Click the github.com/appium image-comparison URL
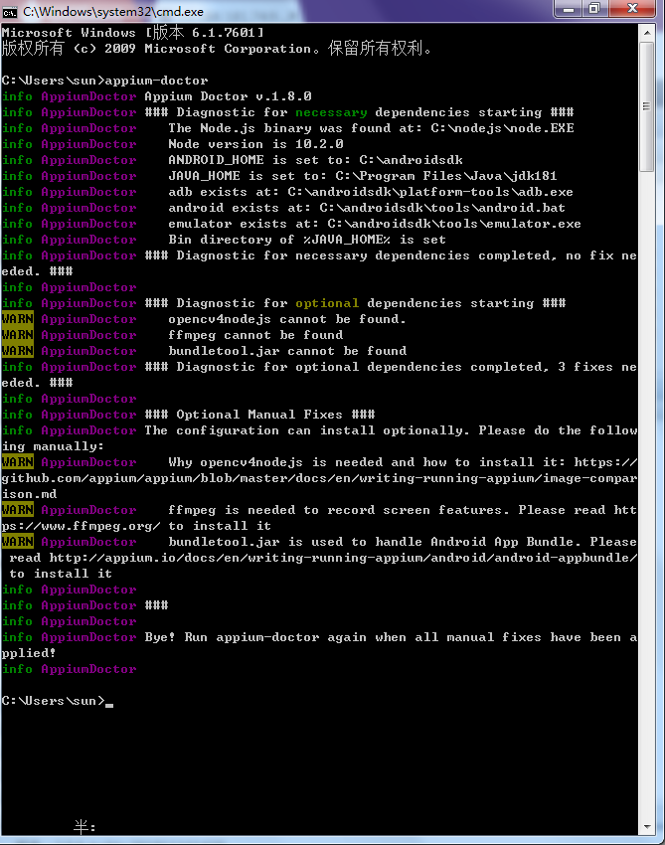The height and width of the screenshot is (845, 665). click(319, 478)
